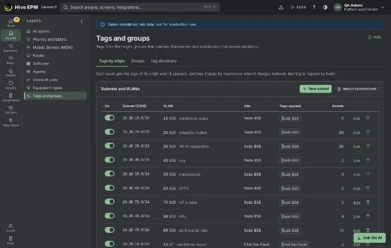This screenshot has height=248, width=391.
Task: Open Mobile devices (MDM) menu item
Action: click(55, 47)
